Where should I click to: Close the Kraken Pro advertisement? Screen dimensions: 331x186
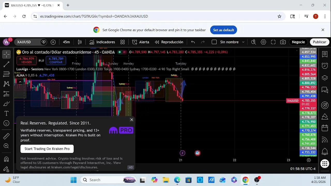[x=132, y=120]
